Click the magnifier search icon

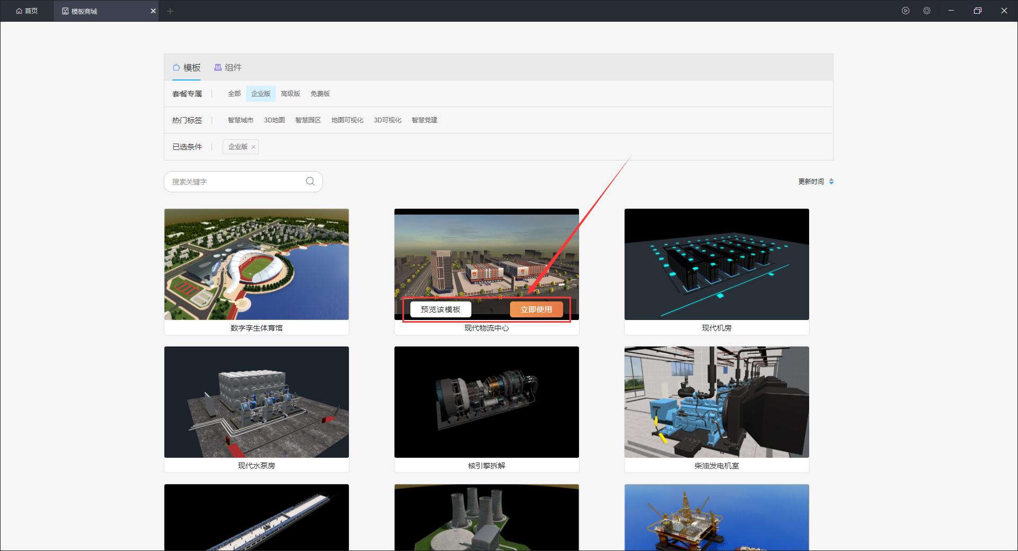[310, 181]
